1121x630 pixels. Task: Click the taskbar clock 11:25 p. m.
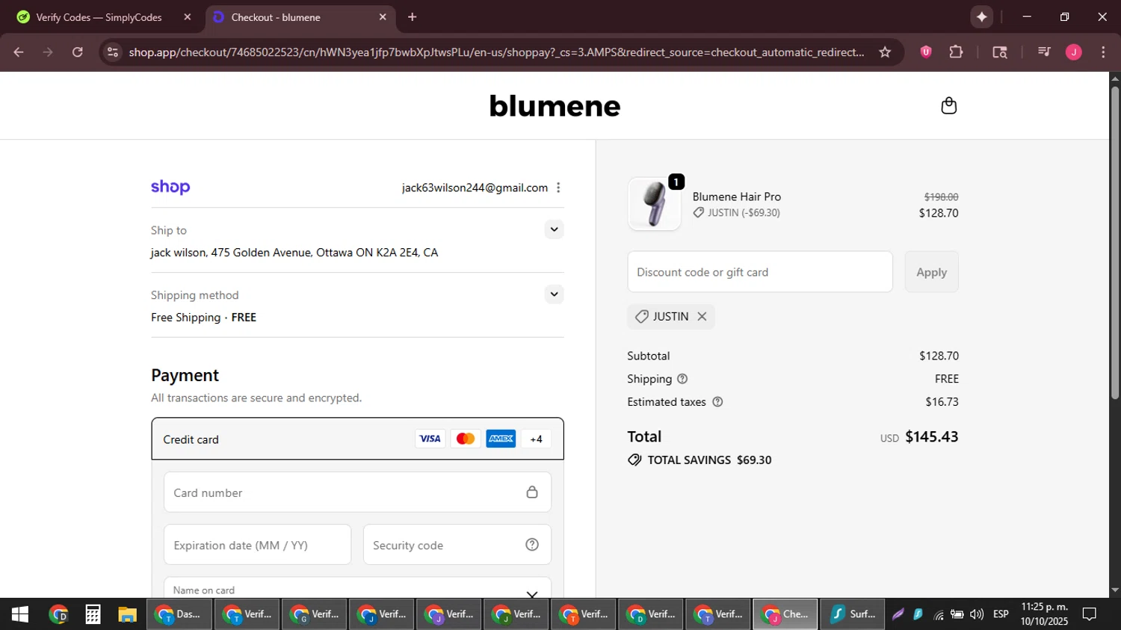point(1044,607)
